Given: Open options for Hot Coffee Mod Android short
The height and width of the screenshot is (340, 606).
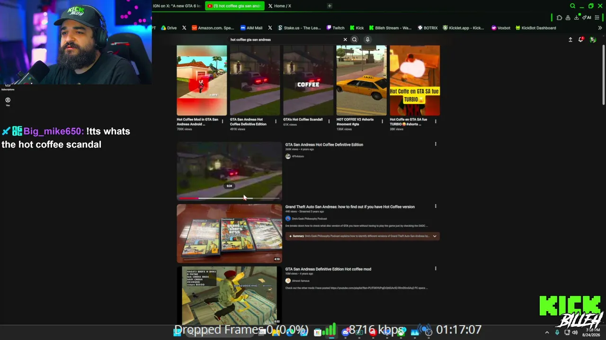Looking at the screenshot, I should pos(223,121).
